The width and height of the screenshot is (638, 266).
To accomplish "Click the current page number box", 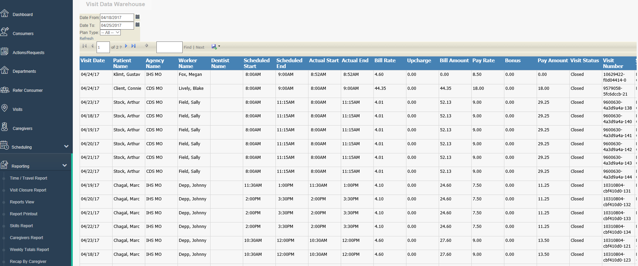I will tap(103, 47).
